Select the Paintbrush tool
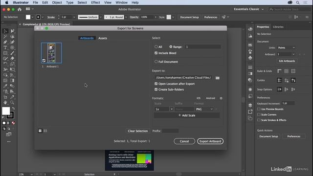The image size is (313, 176). coord(12,53)
